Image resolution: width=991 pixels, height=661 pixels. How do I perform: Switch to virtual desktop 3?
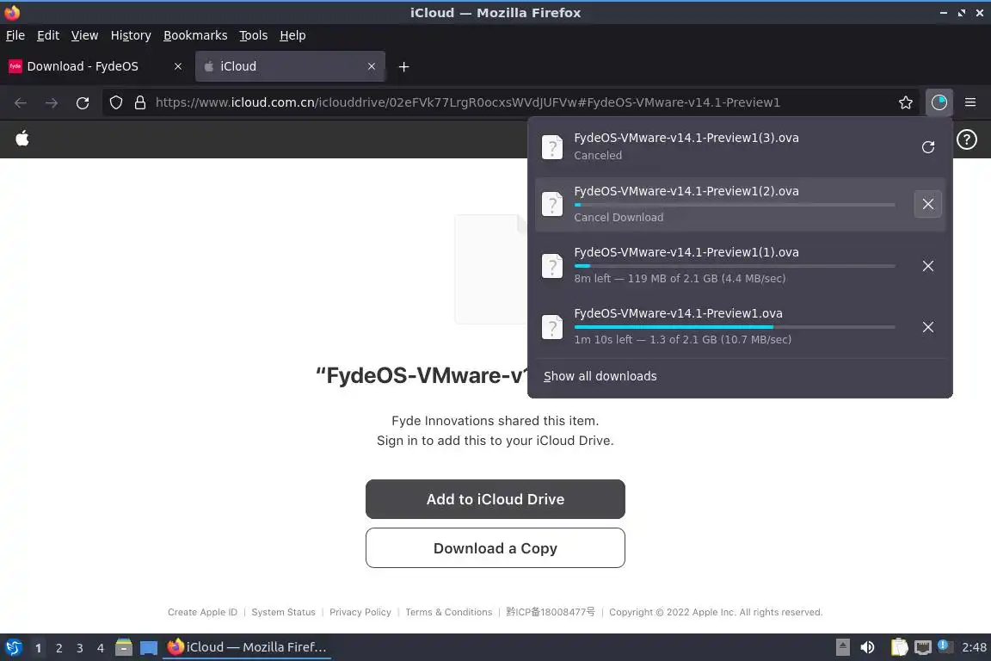[x=80, y=648]
